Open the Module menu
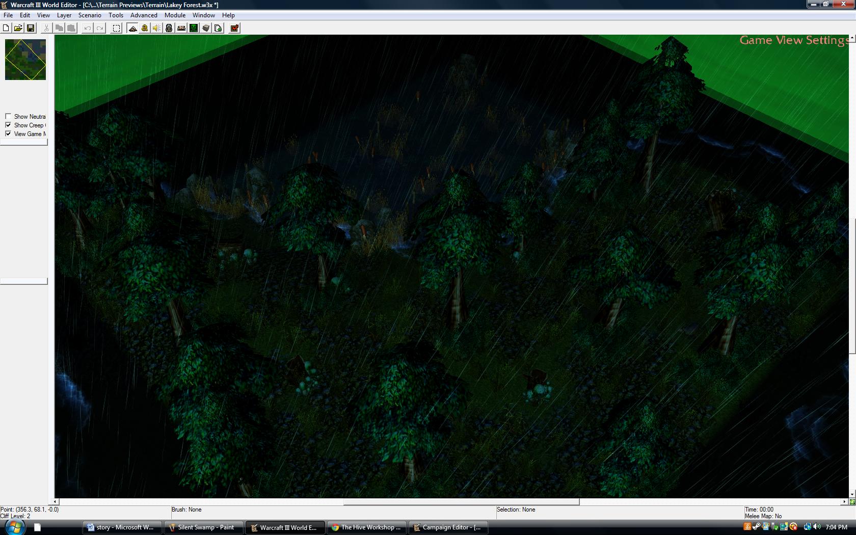This screenshot has width=856, height=535. pos(175,15)
